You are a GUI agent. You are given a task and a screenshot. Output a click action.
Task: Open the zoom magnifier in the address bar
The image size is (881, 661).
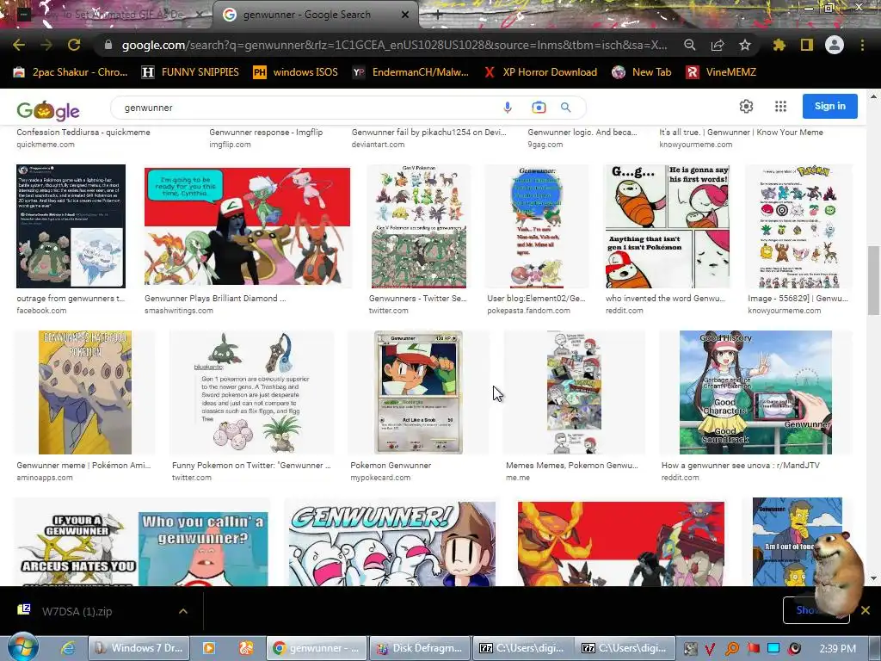[x=689, y=45]
